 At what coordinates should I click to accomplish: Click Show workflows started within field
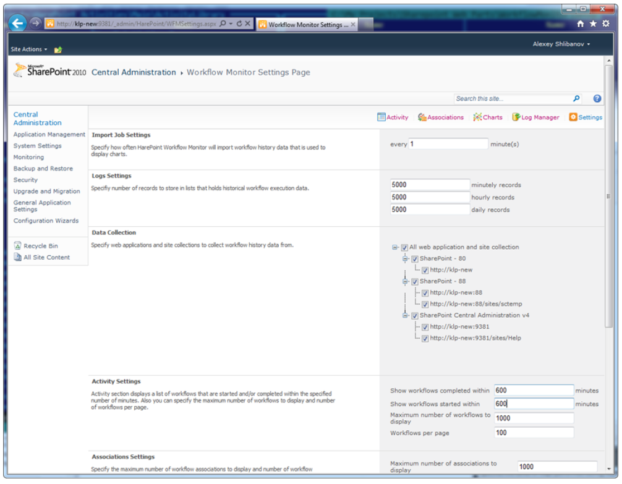[534, 404]
